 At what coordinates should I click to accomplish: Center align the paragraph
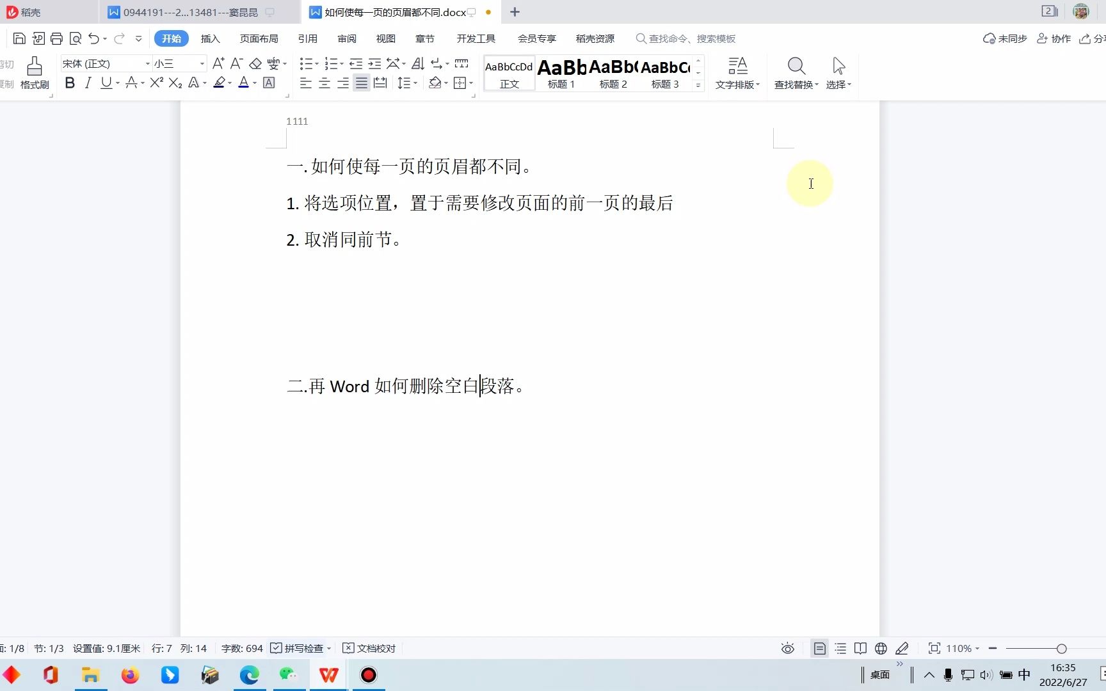[x=324, y=83]
